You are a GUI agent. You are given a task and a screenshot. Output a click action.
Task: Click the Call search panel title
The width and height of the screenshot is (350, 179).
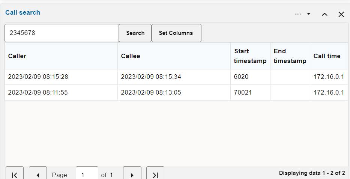pyautogui.click(x=23, y=12)
